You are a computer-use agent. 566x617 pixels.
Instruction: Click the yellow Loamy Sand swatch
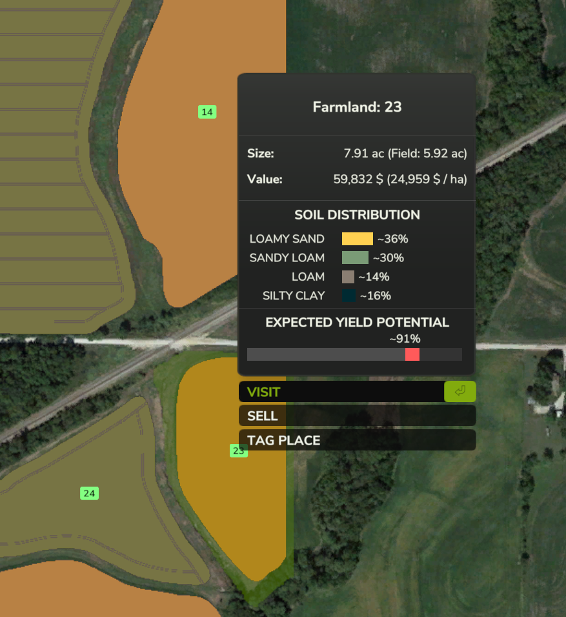coord(357,239)
